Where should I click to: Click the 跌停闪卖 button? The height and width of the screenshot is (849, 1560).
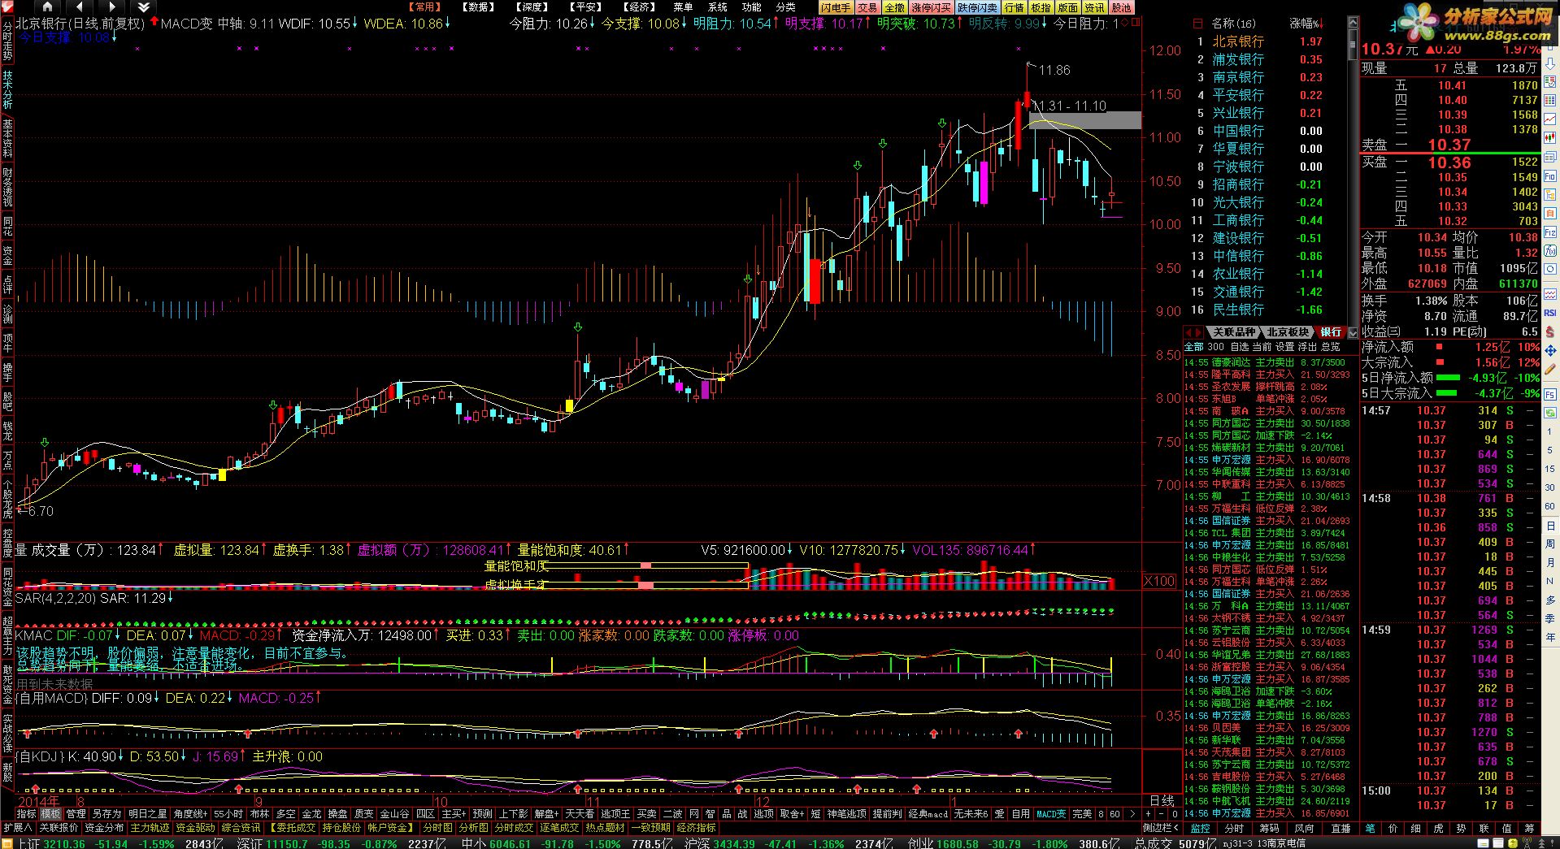pos(977,7)
